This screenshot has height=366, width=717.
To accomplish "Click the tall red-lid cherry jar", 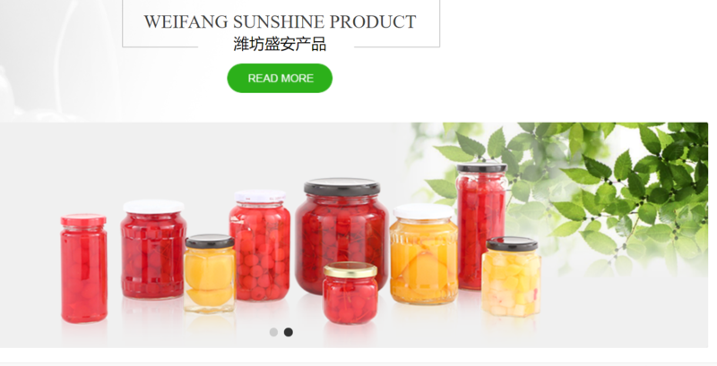I will [84, 268].
